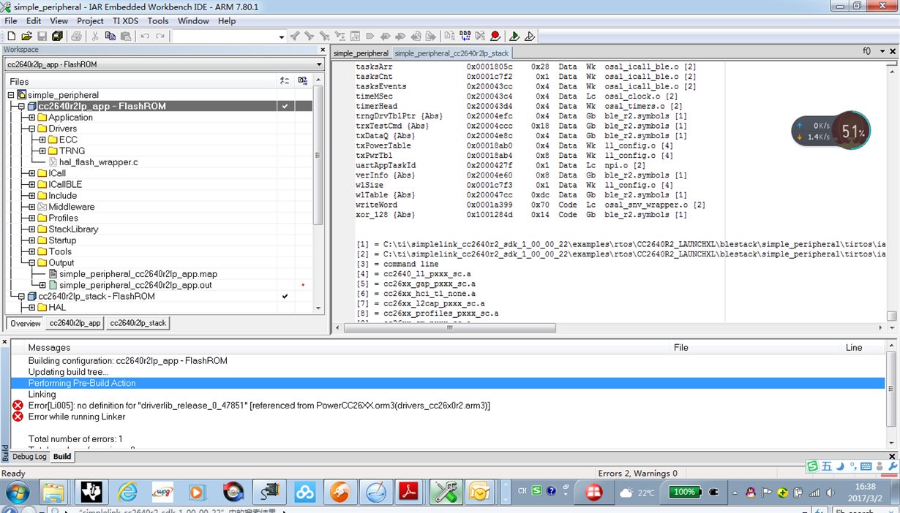Select the cc2640r2lp_app workspace tab
This screenshot has height=513, width=900.
point(75,323)
